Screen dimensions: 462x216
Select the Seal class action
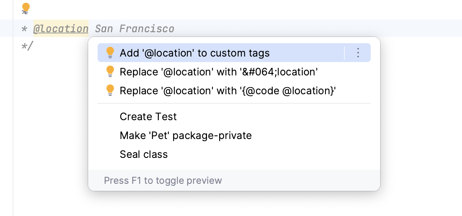[x=144, y=154]
